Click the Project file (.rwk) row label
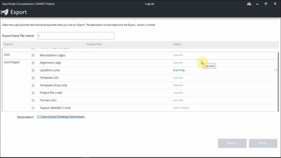The height and width of the screenshot is (158, 281). [51, 93]
